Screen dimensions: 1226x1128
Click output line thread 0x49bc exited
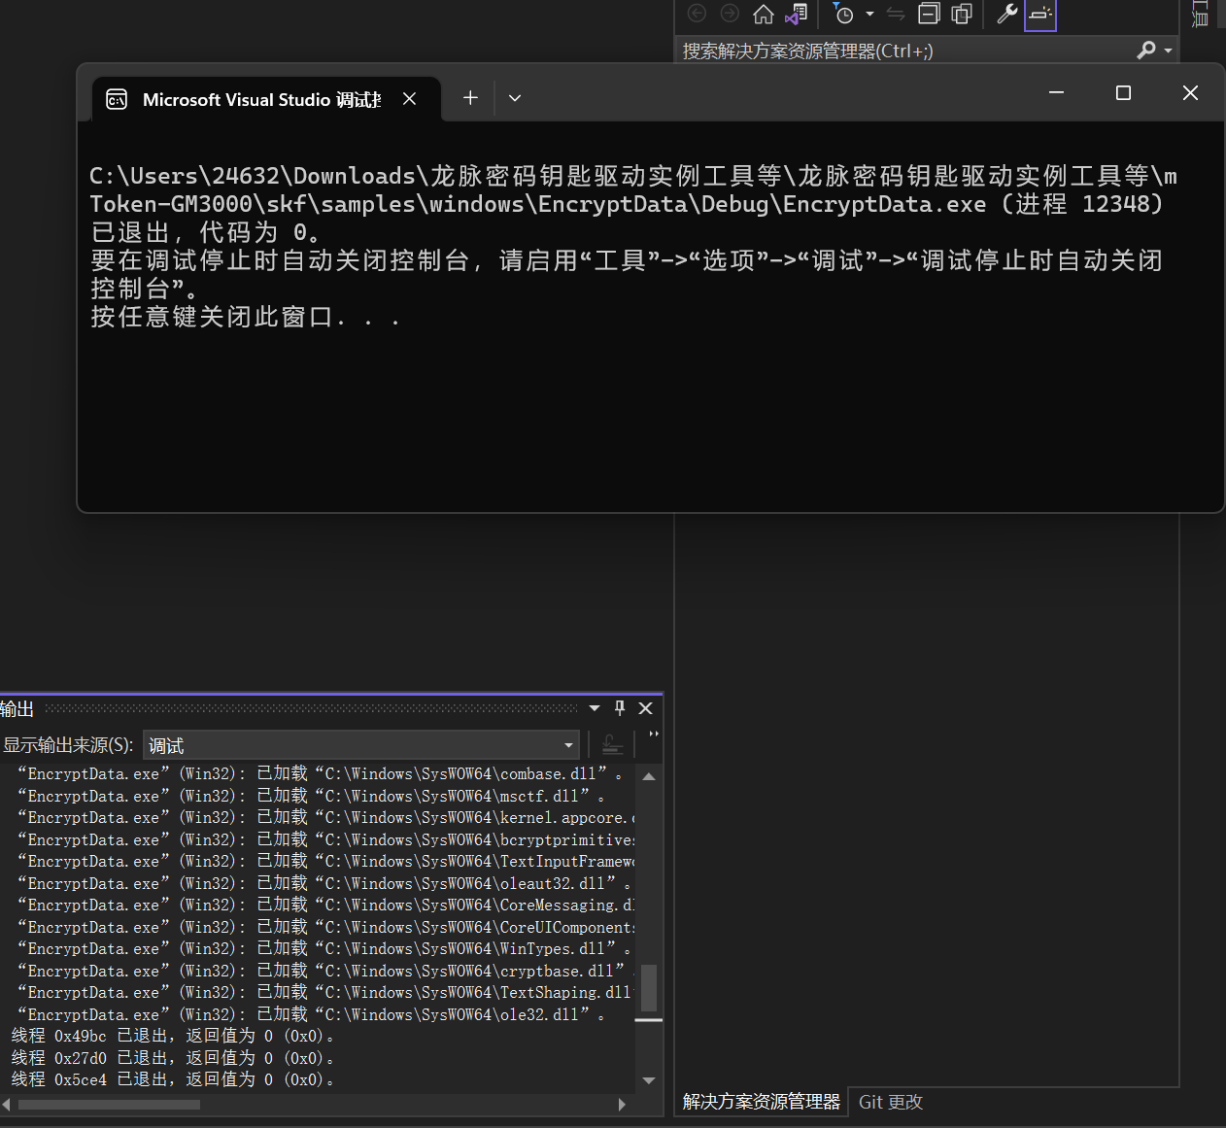point(173,1036)
